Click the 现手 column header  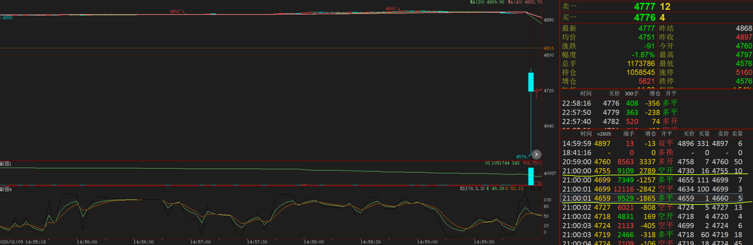pyautogui.click(x=628, y=134)
